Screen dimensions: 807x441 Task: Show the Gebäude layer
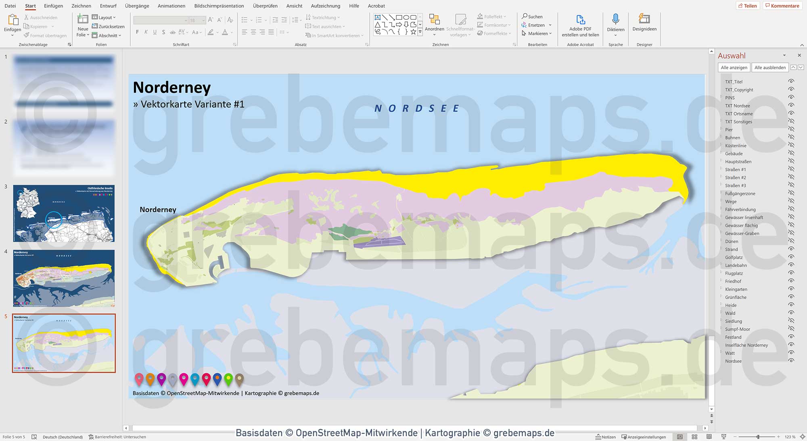(791, 154)
